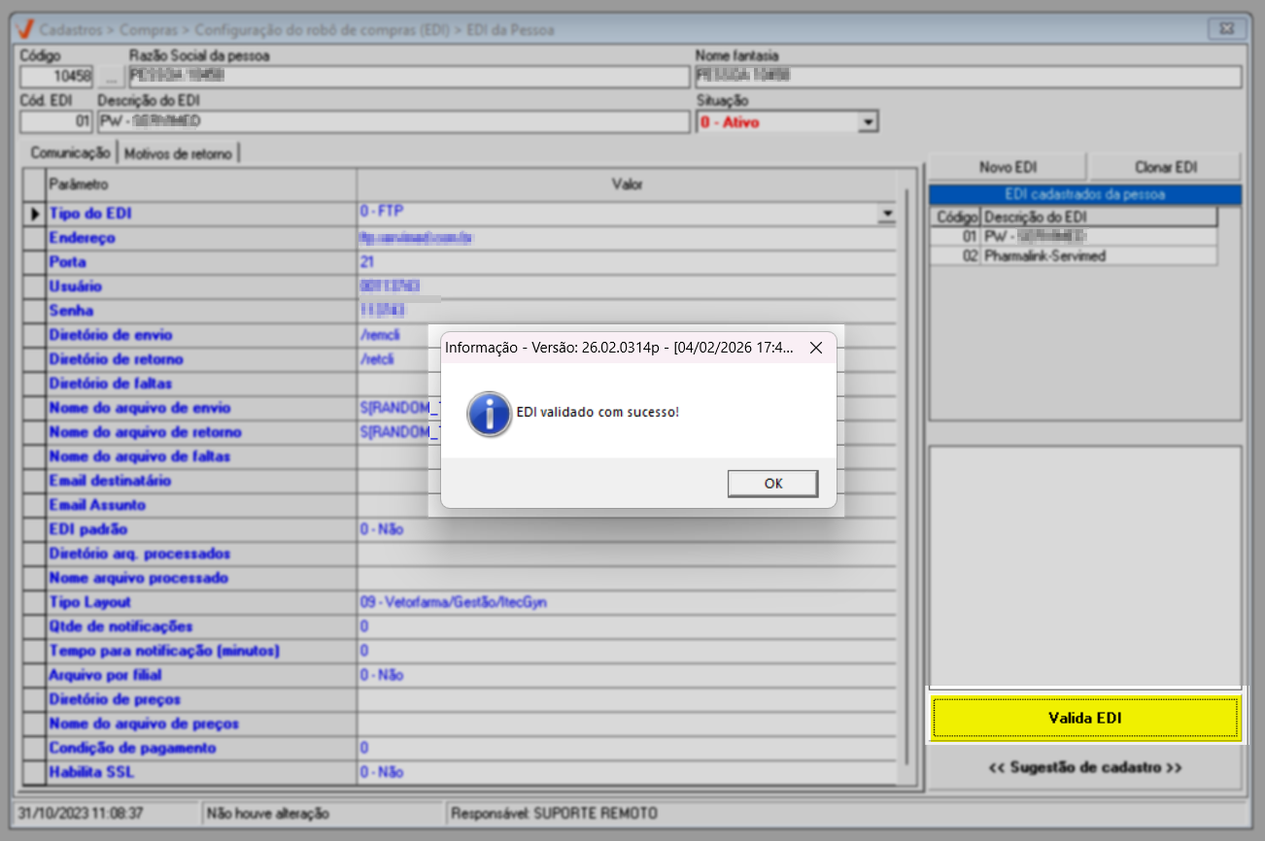Click the ellipsis lookup button beside Código
This screenshot has width=1265, height=841.
[111, 78]
